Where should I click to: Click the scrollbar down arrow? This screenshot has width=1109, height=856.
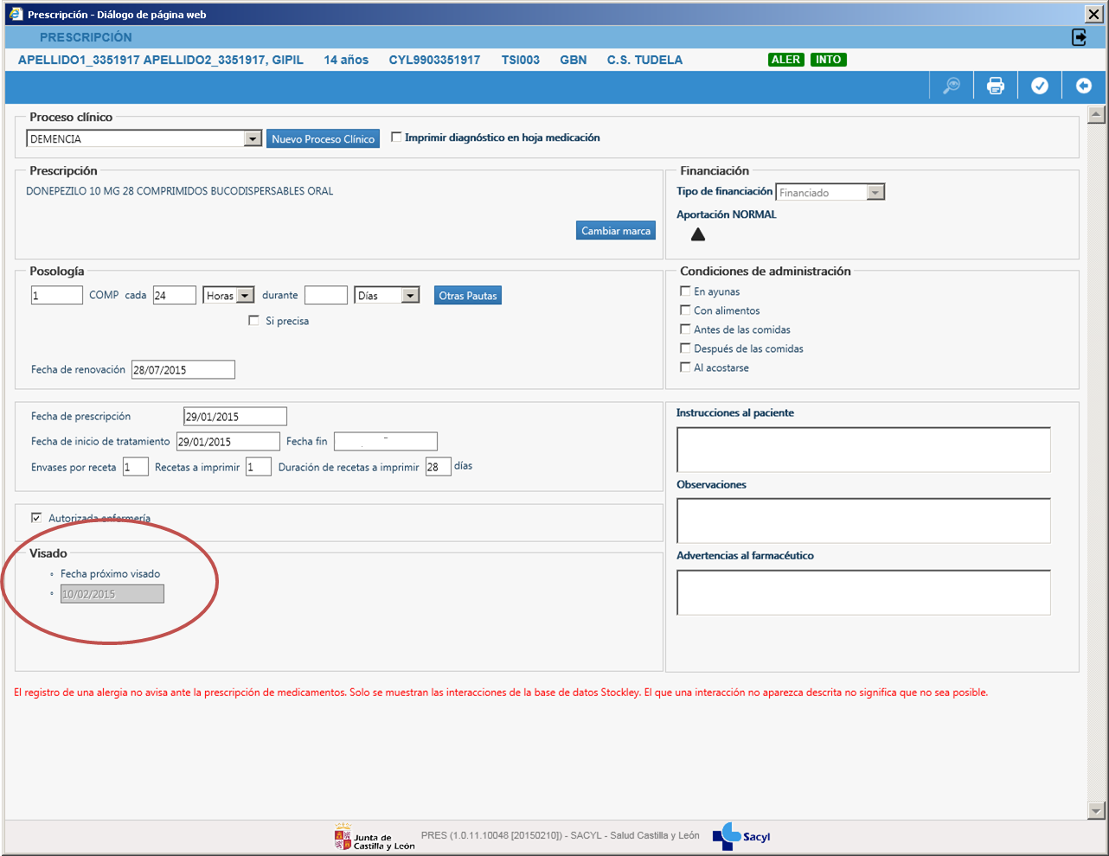(x=1096, y=810)
